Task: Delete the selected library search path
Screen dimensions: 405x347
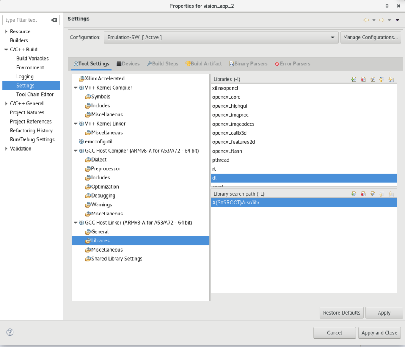Action: point(363,194)
